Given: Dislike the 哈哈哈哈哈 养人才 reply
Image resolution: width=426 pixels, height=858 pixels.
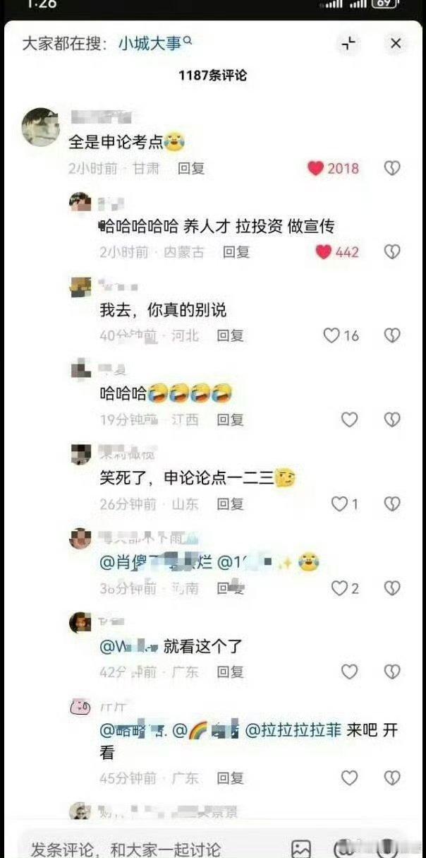Looking at the screenshot, I should tap(392, 251).
